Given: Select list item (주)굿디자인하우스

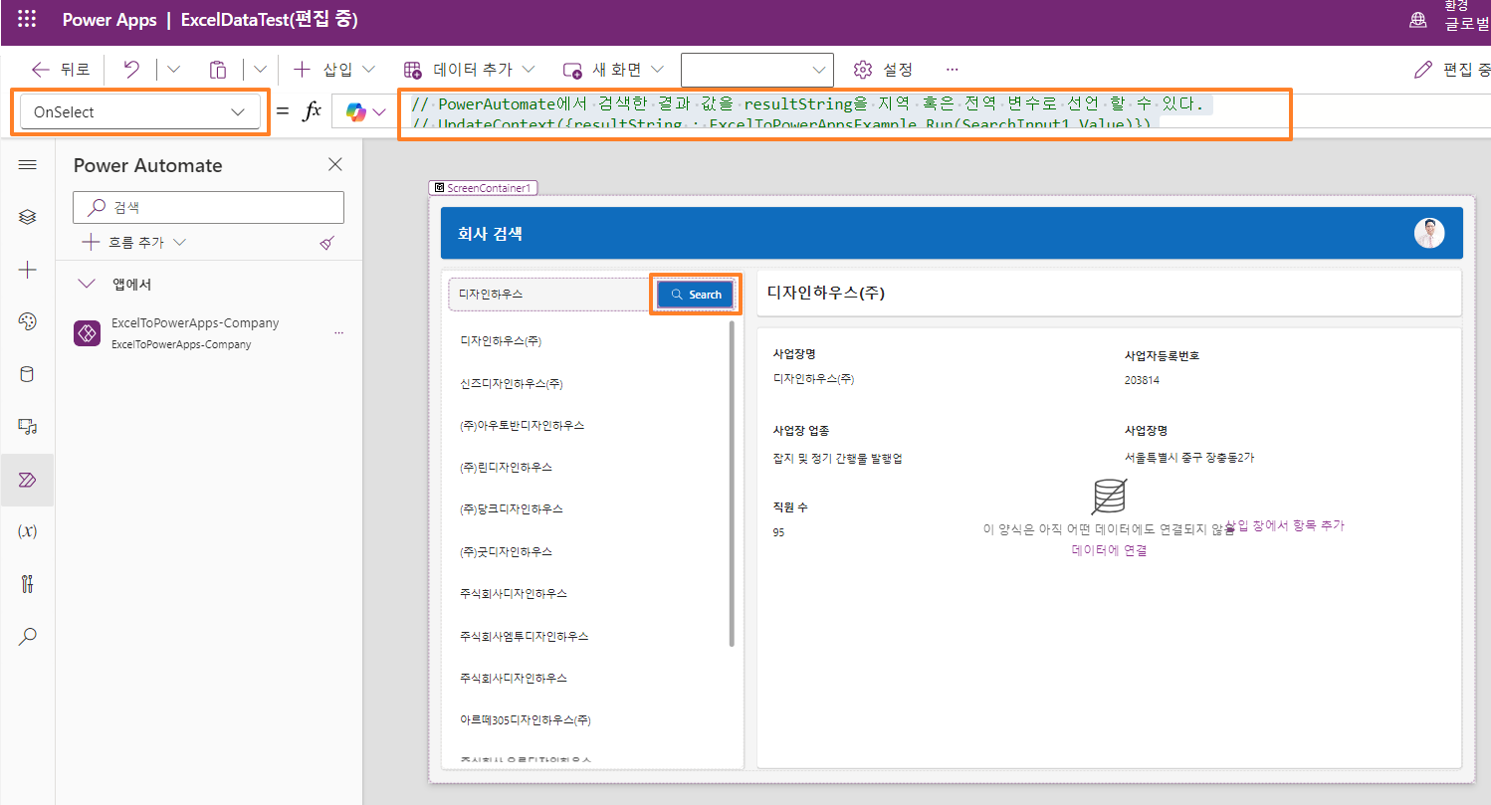Looking at the screenshot, I should (506, 551).
